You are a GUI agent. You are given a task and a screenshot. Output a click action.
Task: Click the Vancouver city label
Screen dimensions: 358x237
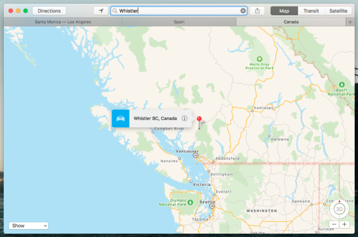click(x=187, y=151)
